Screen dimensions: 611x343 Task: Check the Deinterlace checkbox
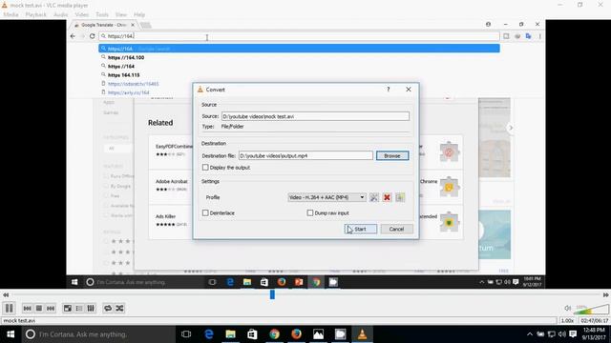point(205,213)
